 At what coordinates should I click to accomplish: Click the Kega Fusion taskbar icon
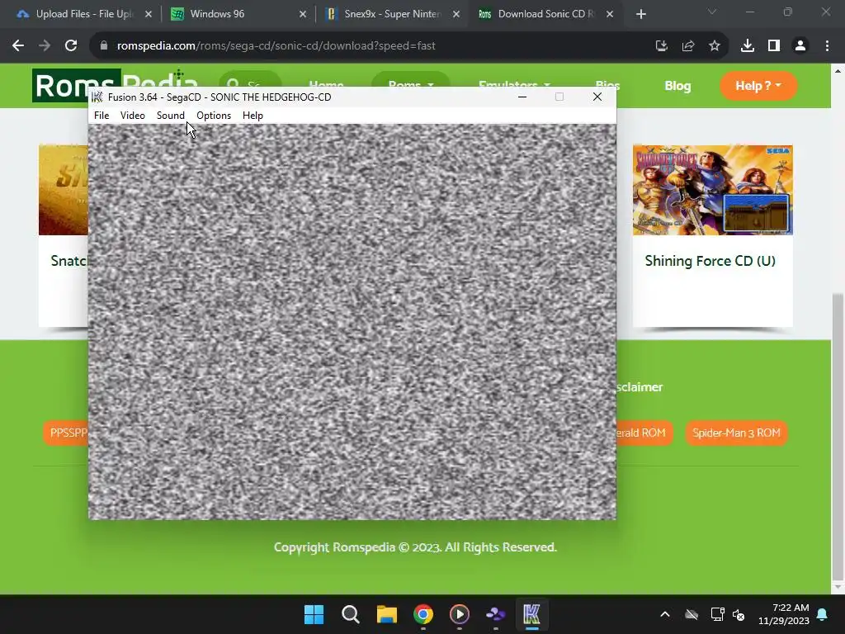532,614
